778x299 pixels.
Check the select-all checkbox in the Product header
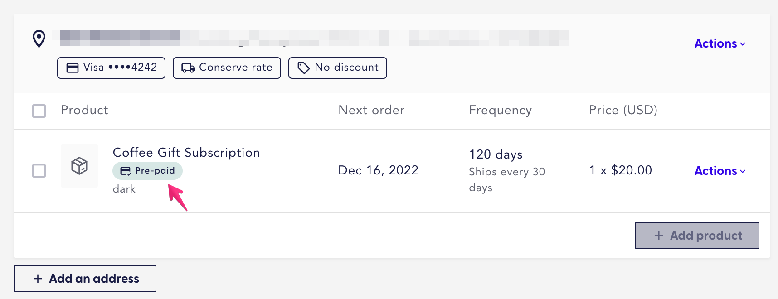click(x=39, y=111)
